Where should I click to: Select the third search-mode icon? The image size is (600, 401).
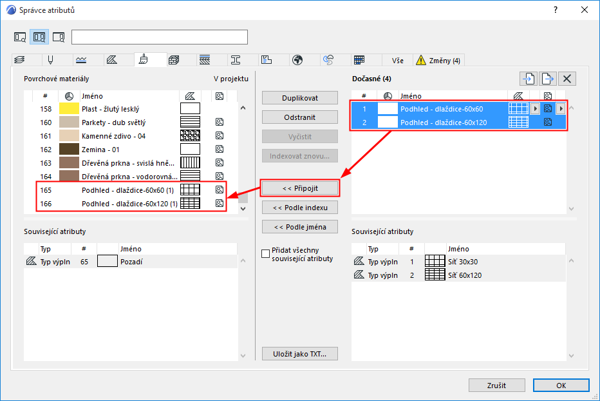pos(59,37)
